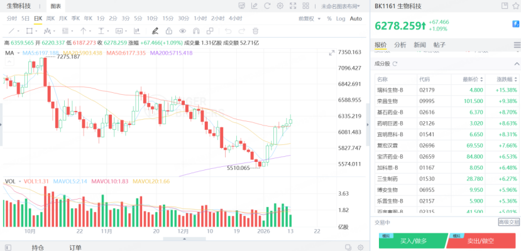Collapse the 成分股 section chevron
The height and width of the screenshot is (251, 521).
pos(517,63)
